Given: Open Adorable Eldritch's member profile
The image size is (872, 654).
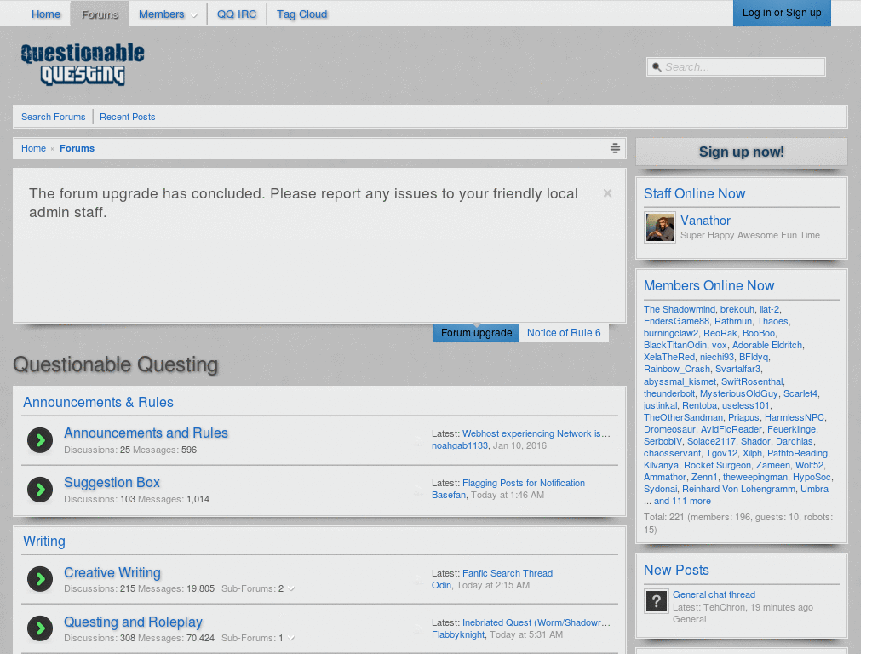Looking at the screenshot, I should tap(767, 346).
